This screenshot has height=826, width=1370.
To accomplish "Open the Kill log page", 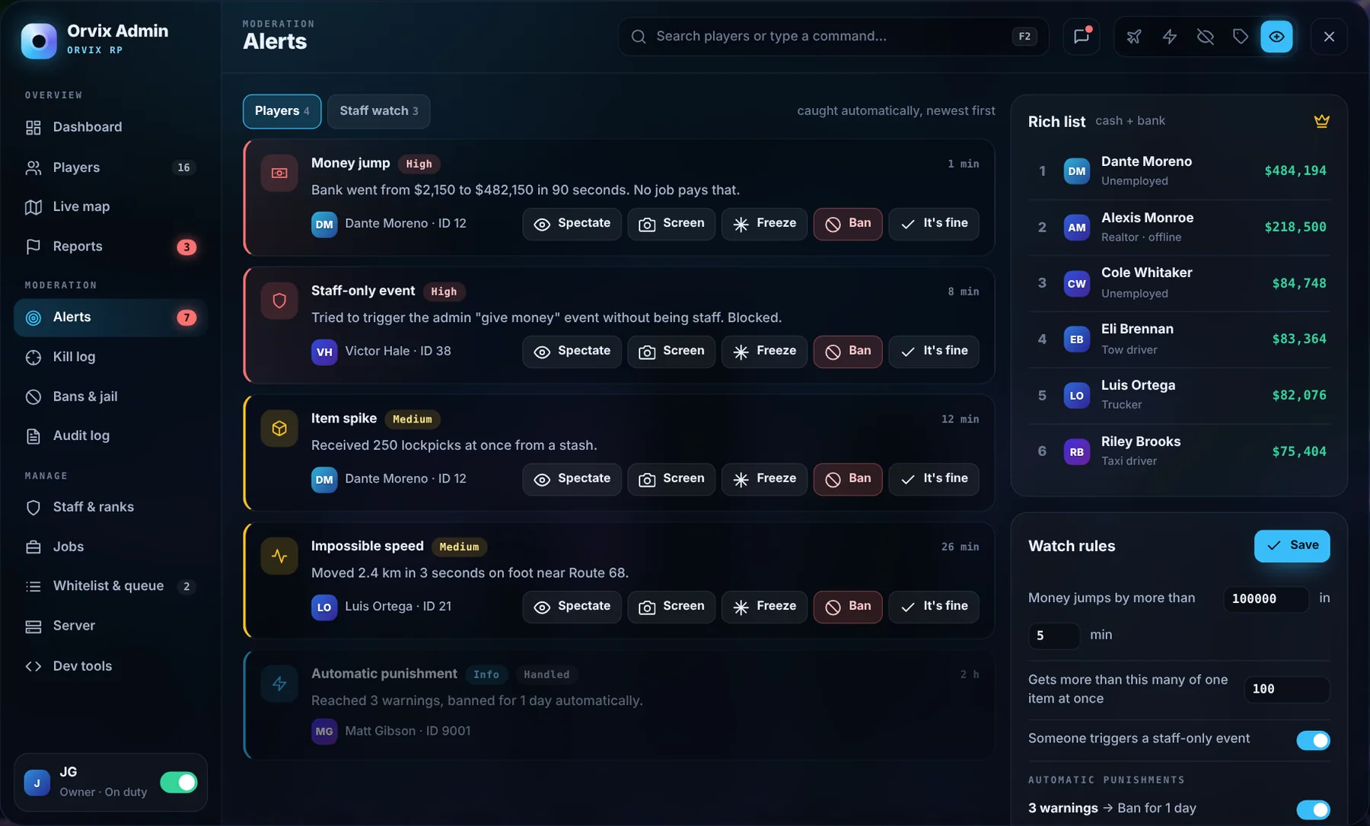I will (x=110, y=357).
